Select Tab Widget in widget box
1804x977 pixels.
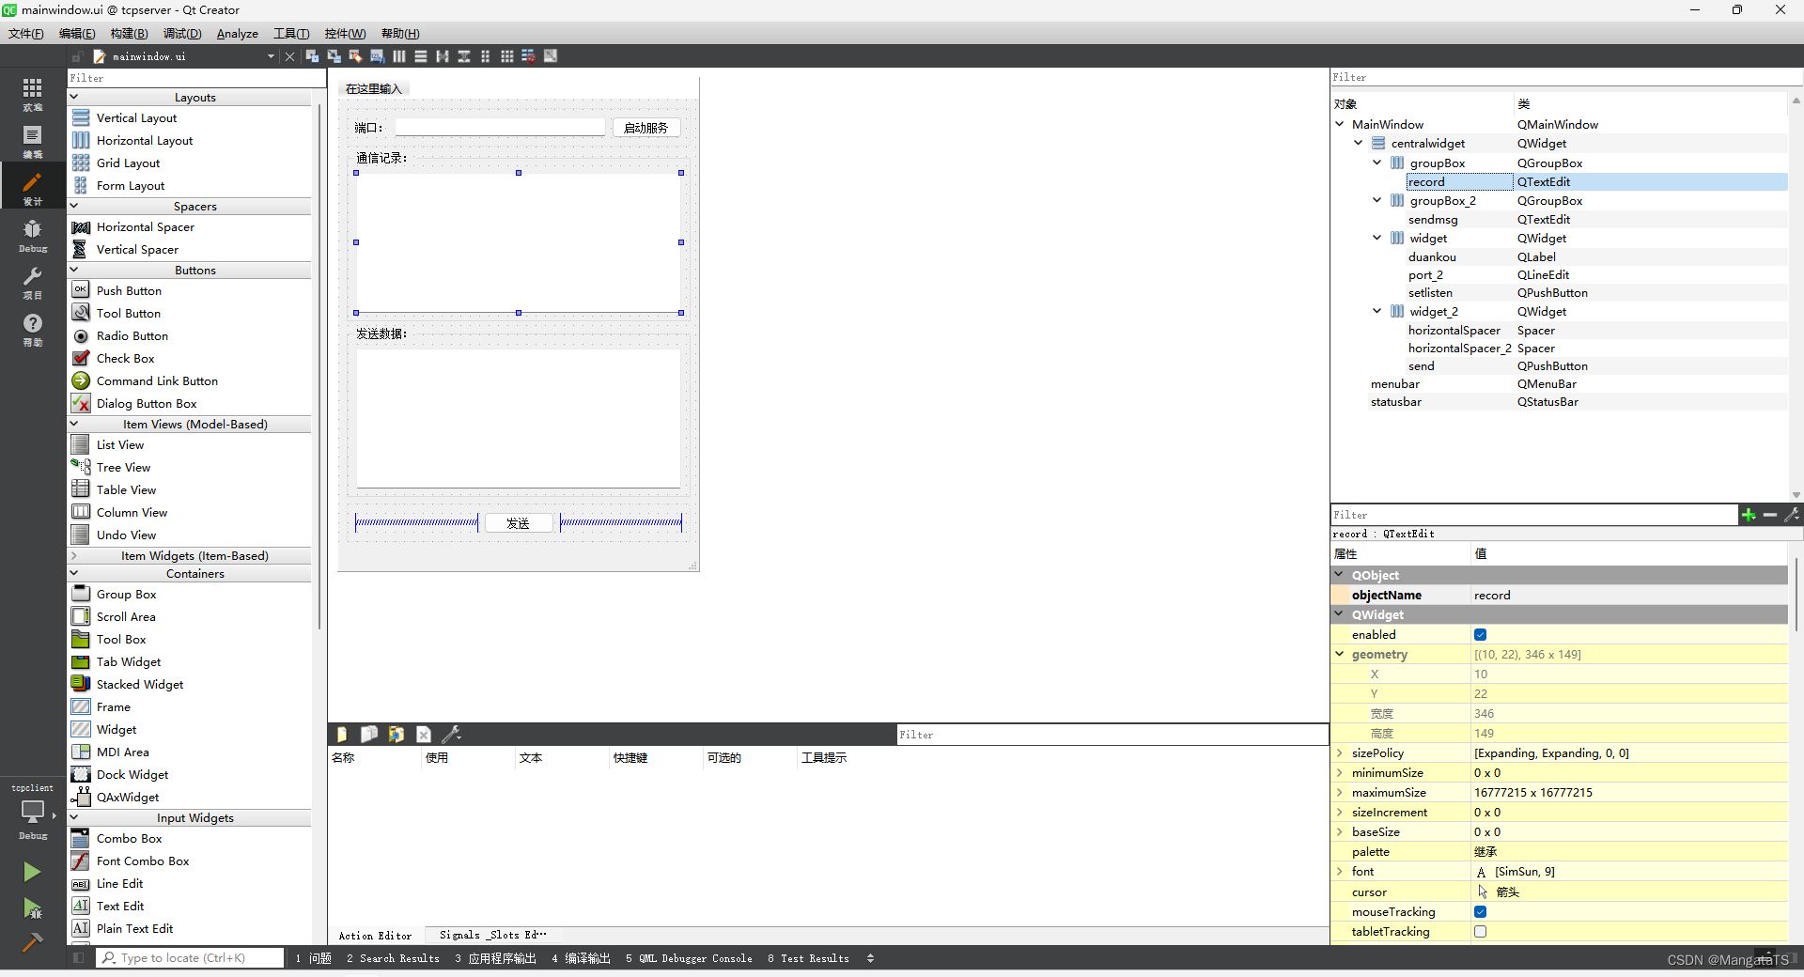click(x=129, y=661)
